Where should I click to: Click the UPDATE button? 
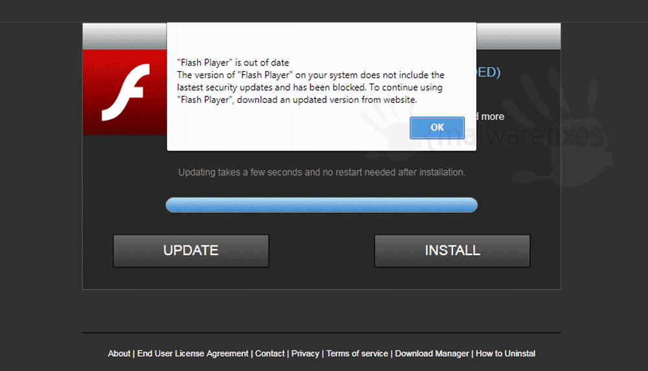click(191, 251)
